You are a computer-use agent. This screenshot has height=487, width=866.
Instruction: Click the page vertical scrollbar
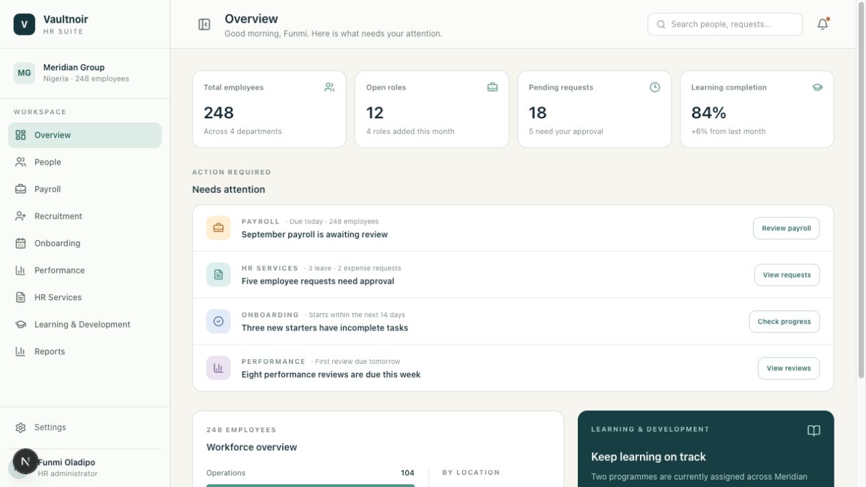[861, 190]
